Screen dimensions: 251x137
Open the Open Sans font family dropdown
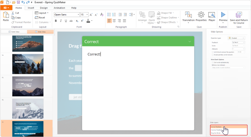[67, 15]
